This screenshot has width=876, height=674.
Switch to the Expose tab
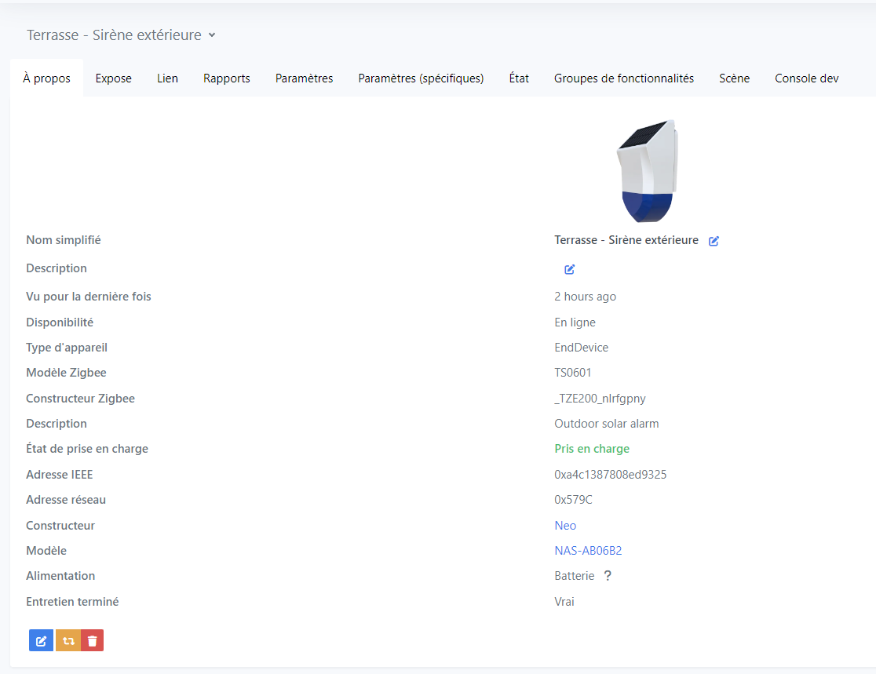point(113,78)
